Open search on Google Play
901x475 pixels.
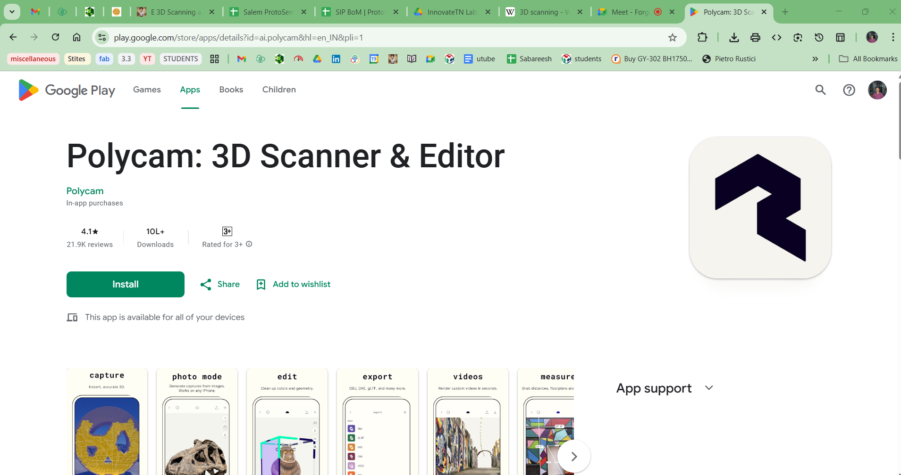820,90
